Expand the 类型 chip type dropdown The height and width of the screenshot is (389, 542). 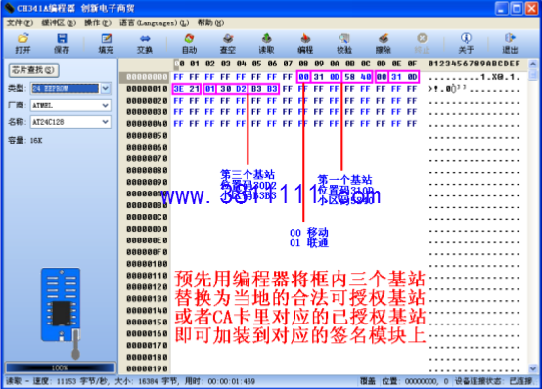coord(106,88)
